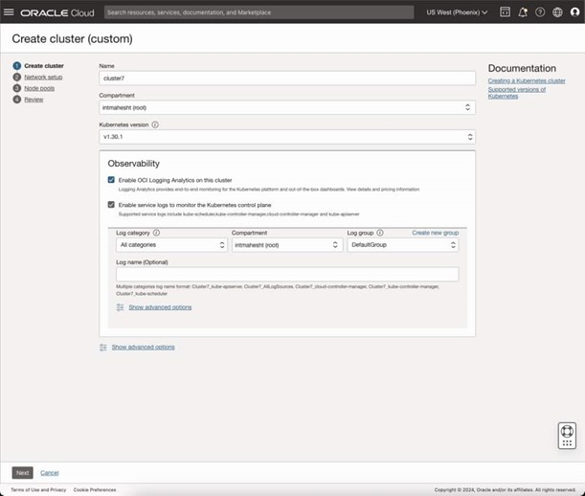Click the Create new group link
585x496 pixels.
(x=435, y=233)
